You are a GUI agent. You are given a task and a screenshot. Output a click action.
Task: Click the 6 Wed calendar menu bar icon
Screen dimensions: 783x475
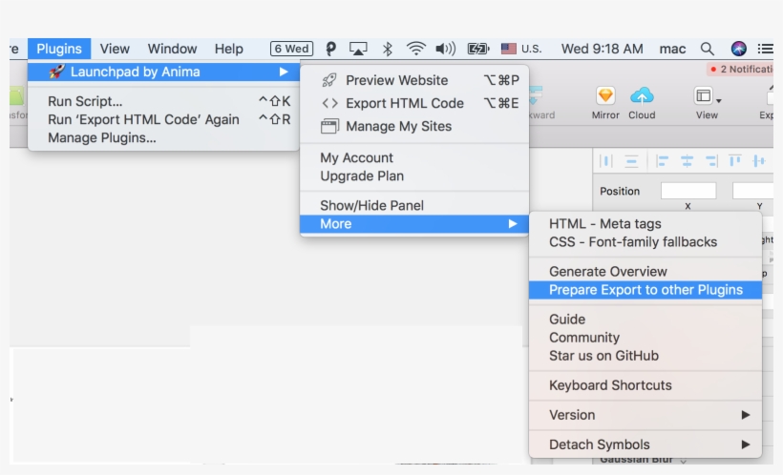(291, 49)
